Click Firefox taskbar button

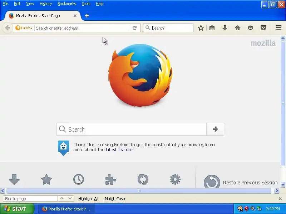point(66,209)
